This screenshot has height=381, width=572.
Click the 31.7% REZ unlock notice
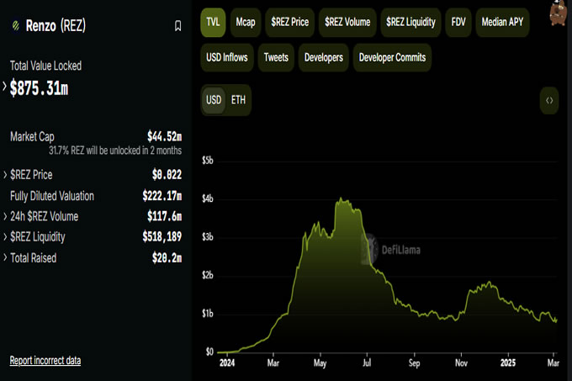pyautogui.click(x=115, y=151)
